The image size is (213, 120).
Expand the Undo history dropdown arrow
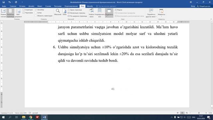[x=12, y=2]
